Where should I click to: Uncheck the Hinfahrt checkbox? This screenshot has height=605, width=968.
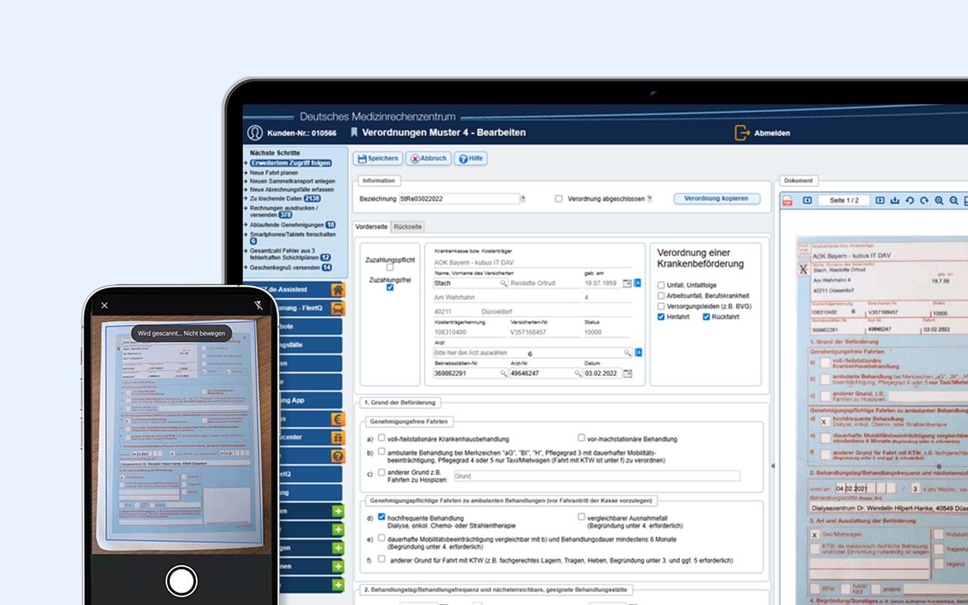pyautogui.click(x=660, y=317)
